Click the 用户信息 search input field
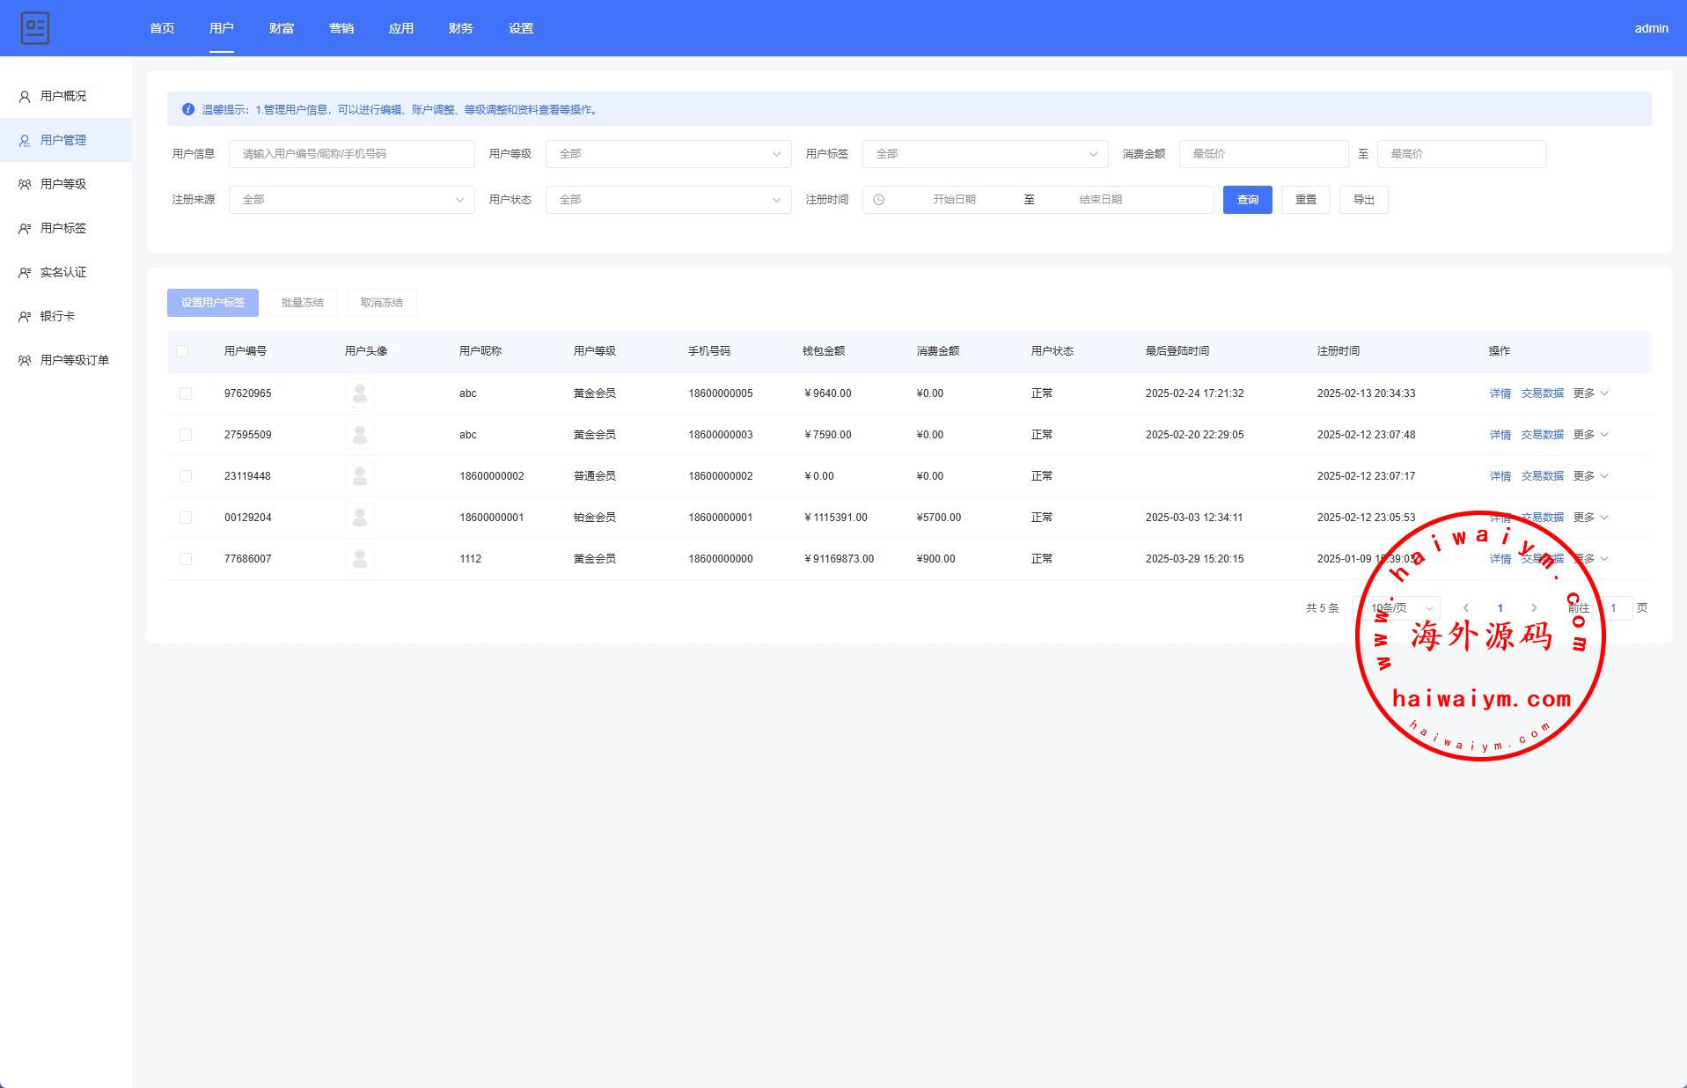Image resolution: width=1687 pixels, height=1088 pixels. 351,154
